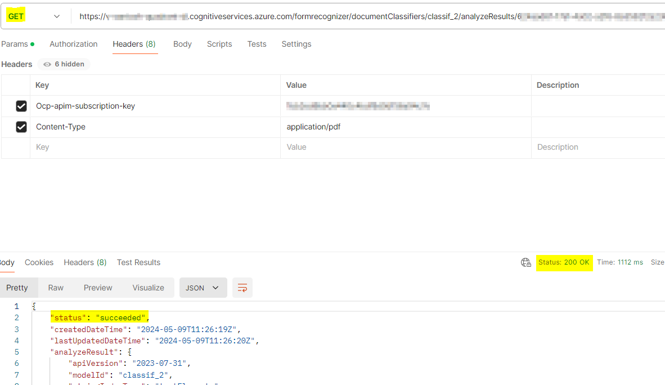
Task: Open network security details via globe icon
Action: (x=526, y=262)
